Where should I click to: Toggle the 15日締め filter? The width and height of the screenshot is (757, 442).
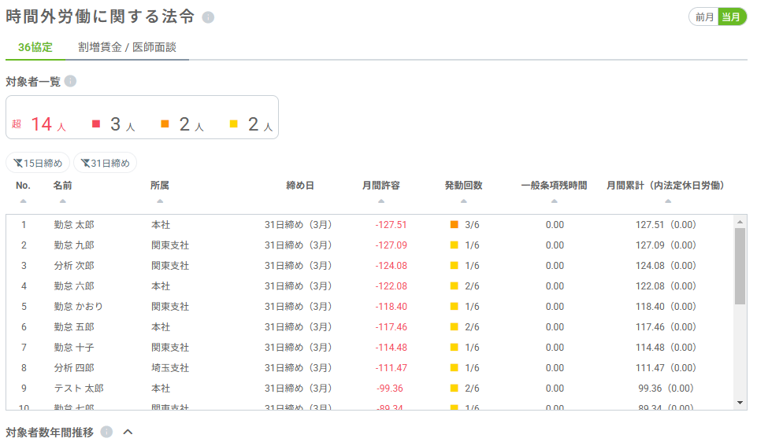pos(38,163)
